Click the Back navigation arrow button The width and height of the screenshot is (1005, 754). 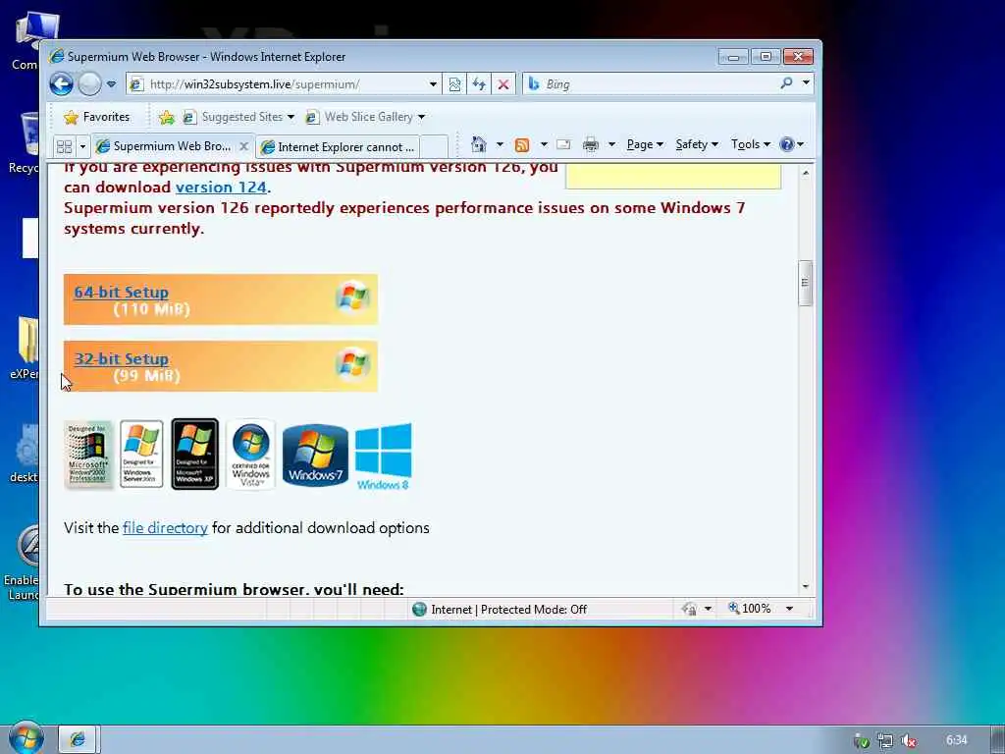pos(62,84)
